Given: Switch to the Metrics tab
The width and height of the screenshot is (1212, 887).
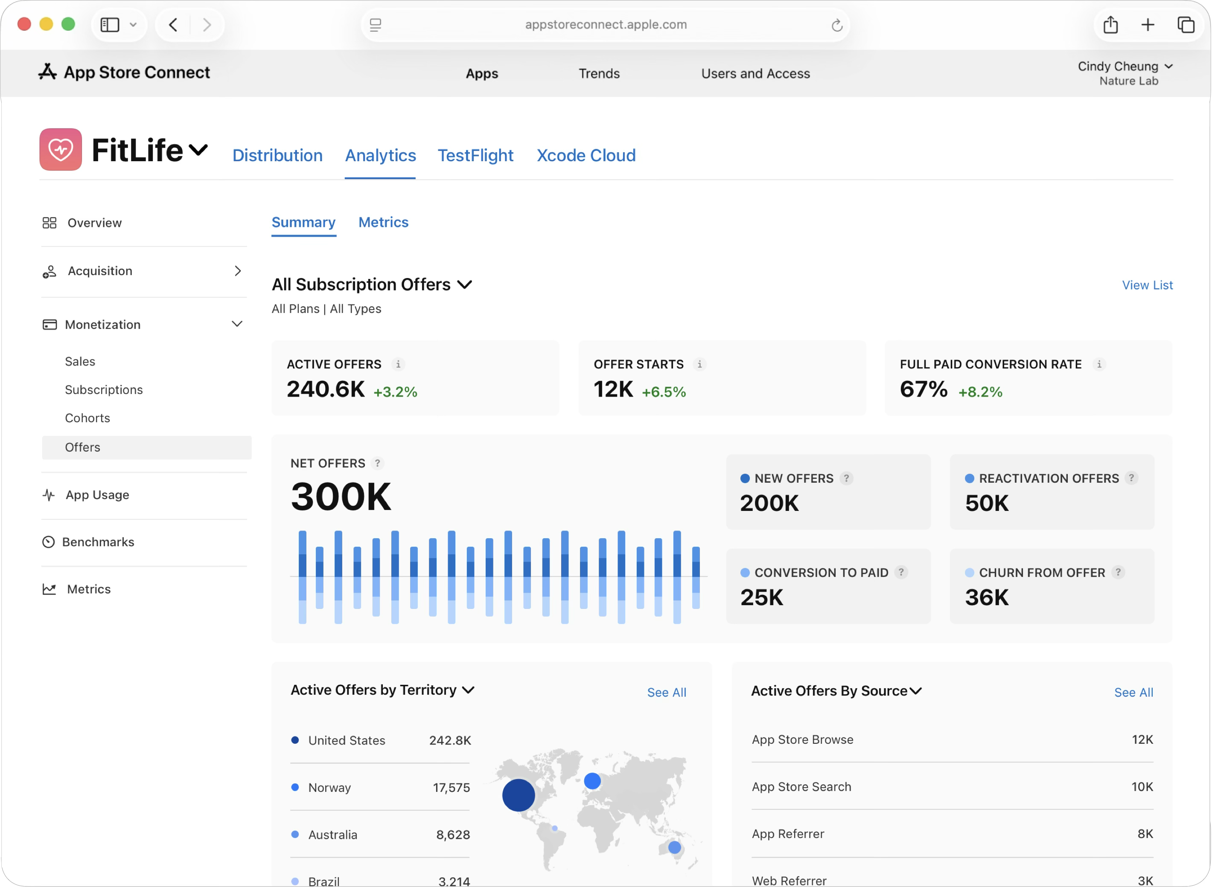Looking at the screenshot, I should point(383,222).
